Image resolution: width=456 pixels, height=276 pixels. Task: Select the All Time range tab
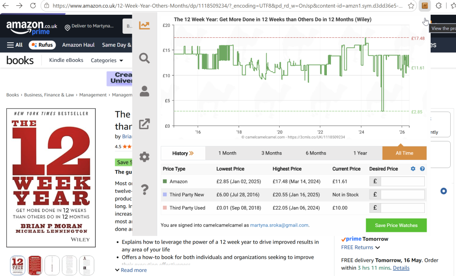point(404,153)
